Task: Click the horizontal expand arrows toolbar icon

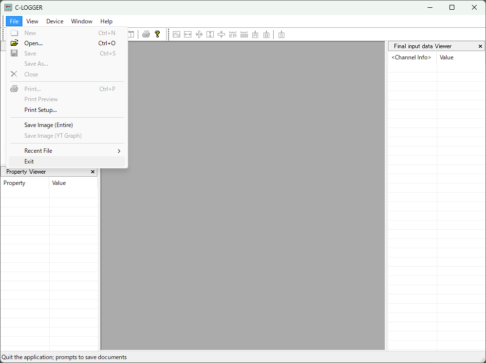Action: click(187, 35)
